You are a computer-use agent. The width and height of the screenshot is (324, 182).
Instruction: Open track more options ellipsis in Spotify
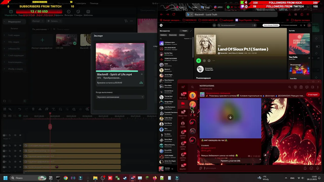pyautogui.click(x=214, y=61)
